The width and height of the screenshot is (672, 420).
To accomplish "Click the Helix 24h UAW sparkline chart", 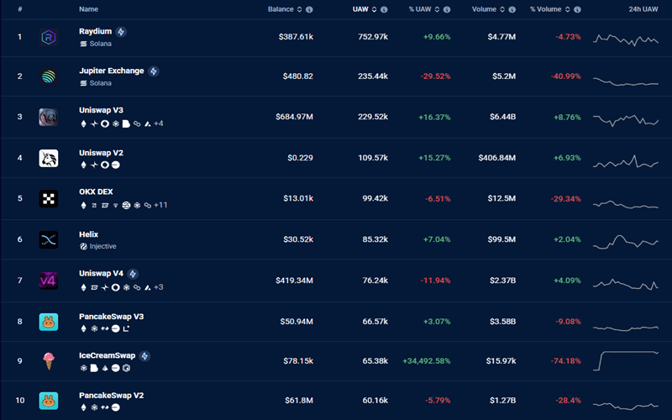I will click(626, 242).
